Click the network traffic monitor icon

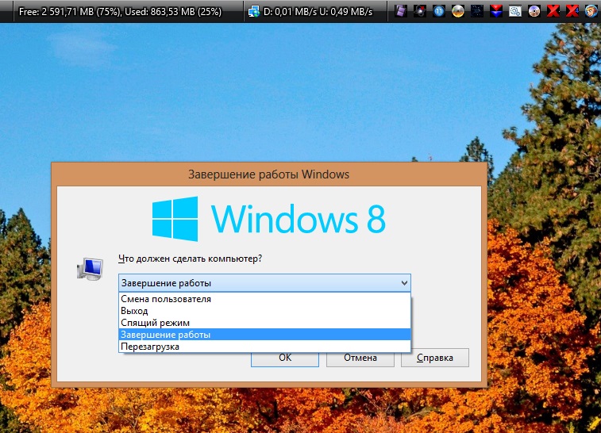point(254,11)
